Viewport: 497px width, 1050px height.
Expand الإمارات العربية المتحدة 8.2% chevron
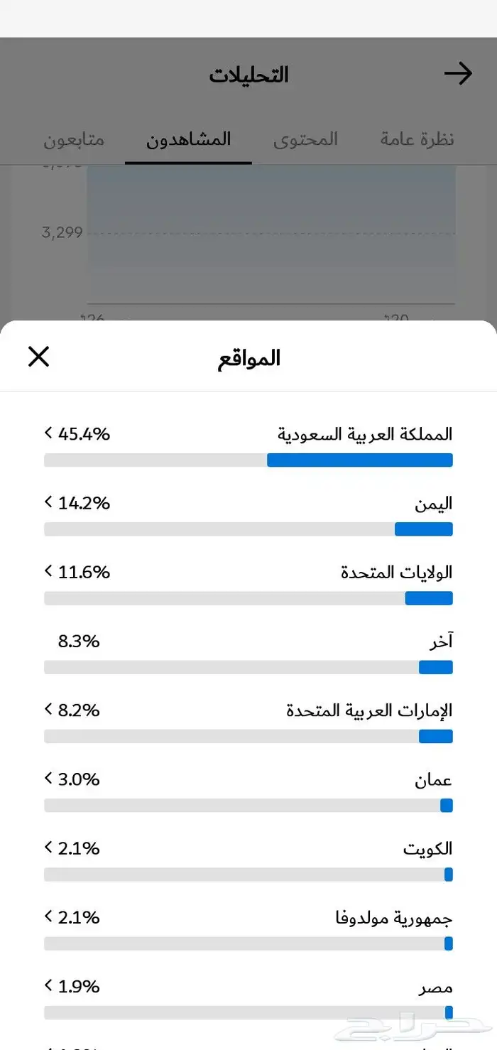click(x=48, y=709)
